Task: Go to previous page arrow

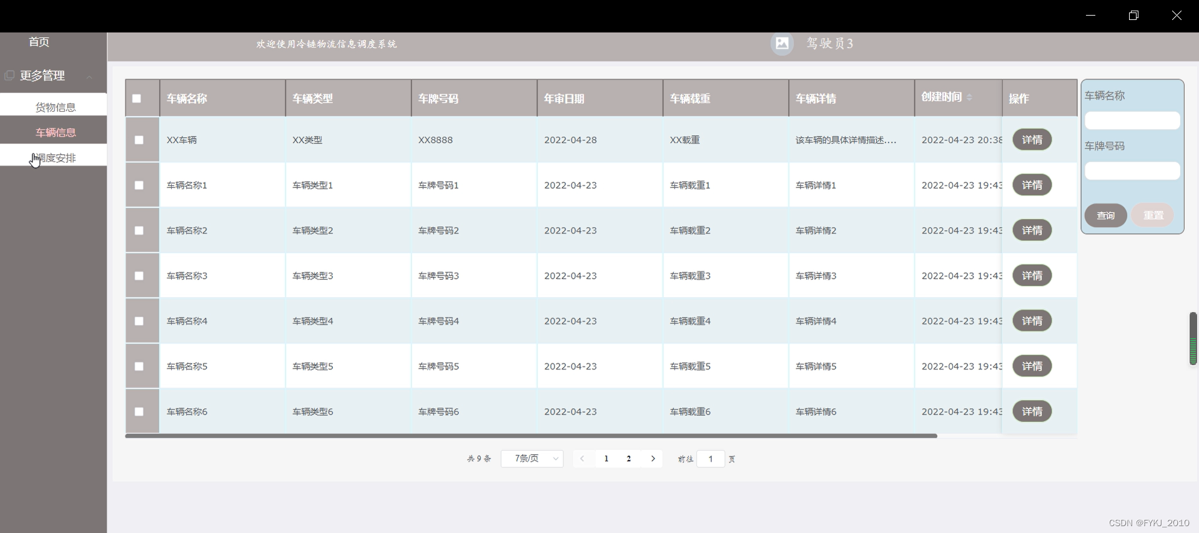Action: pos(582,459)
